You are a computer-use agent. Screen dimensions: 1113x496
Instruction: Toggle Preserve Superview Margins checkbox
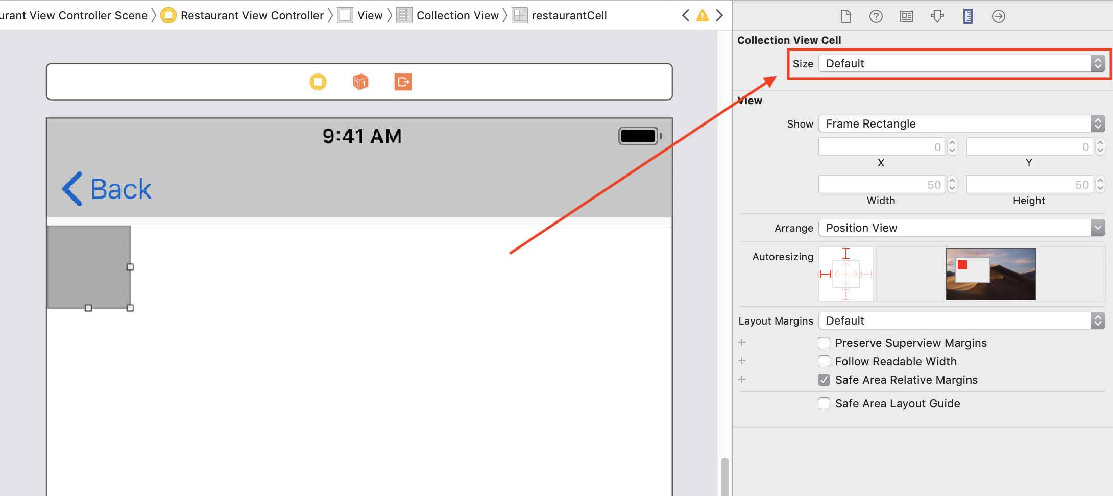point(824,343)
